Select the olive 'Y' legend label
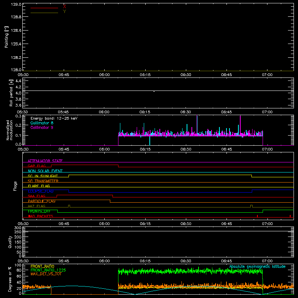298x298 pixels. [x=64, y=12]
